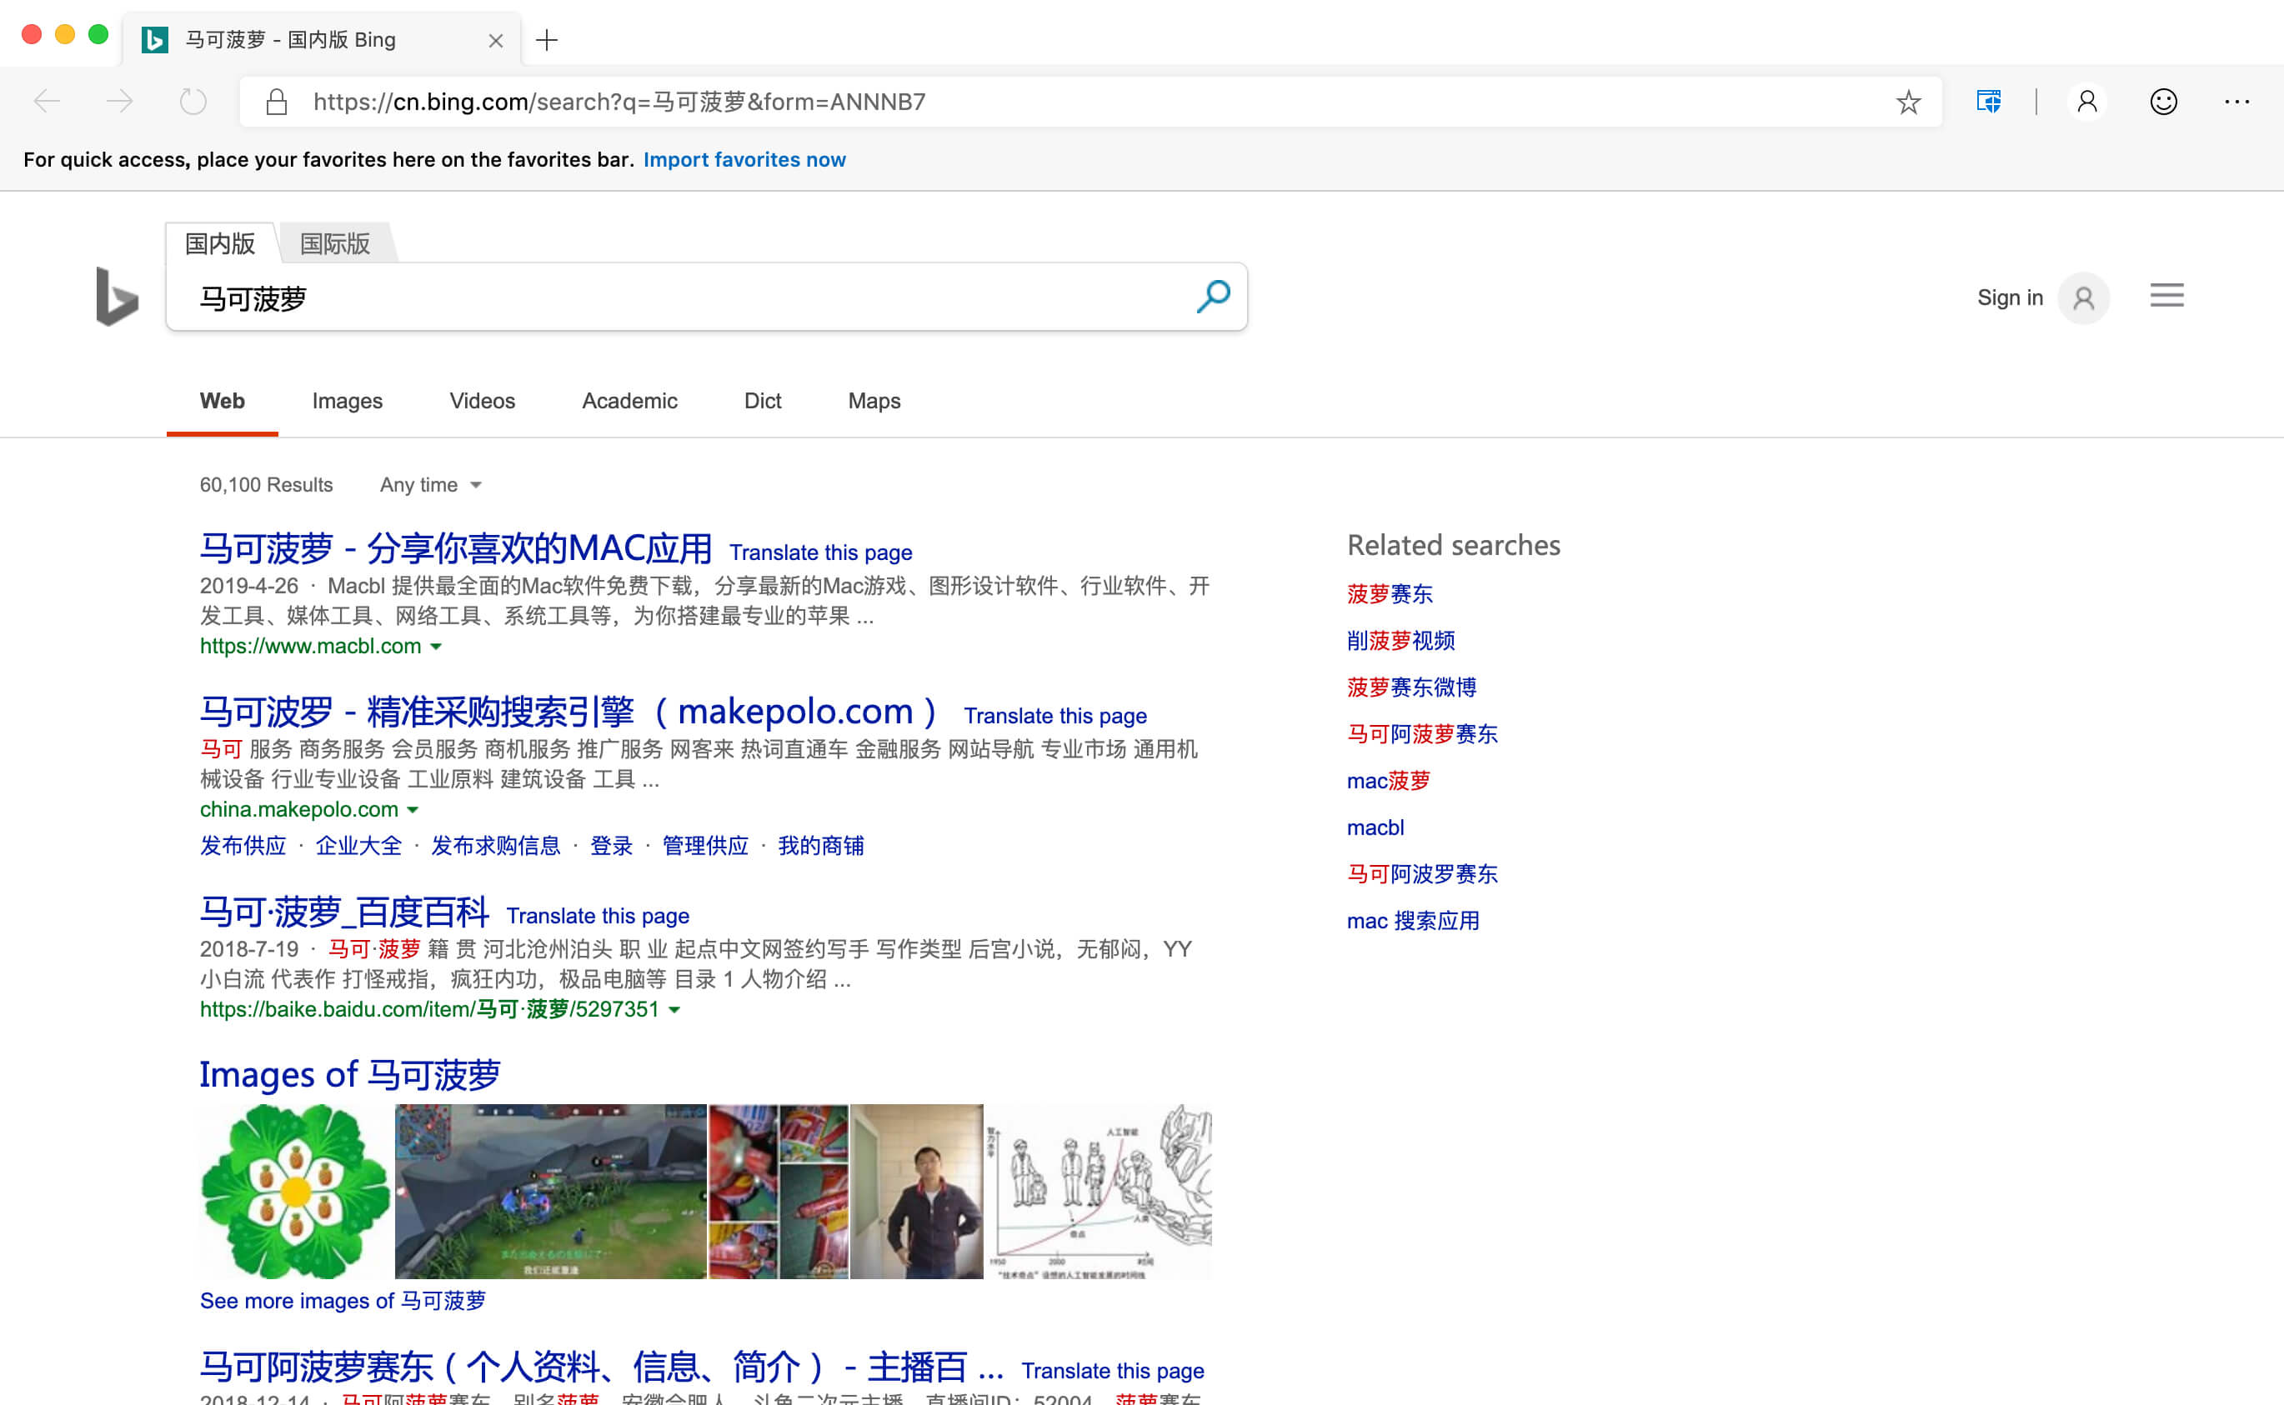Click the browser forward arrow
This screenshot has height=1405, width=2284.
tap(119, 102)
